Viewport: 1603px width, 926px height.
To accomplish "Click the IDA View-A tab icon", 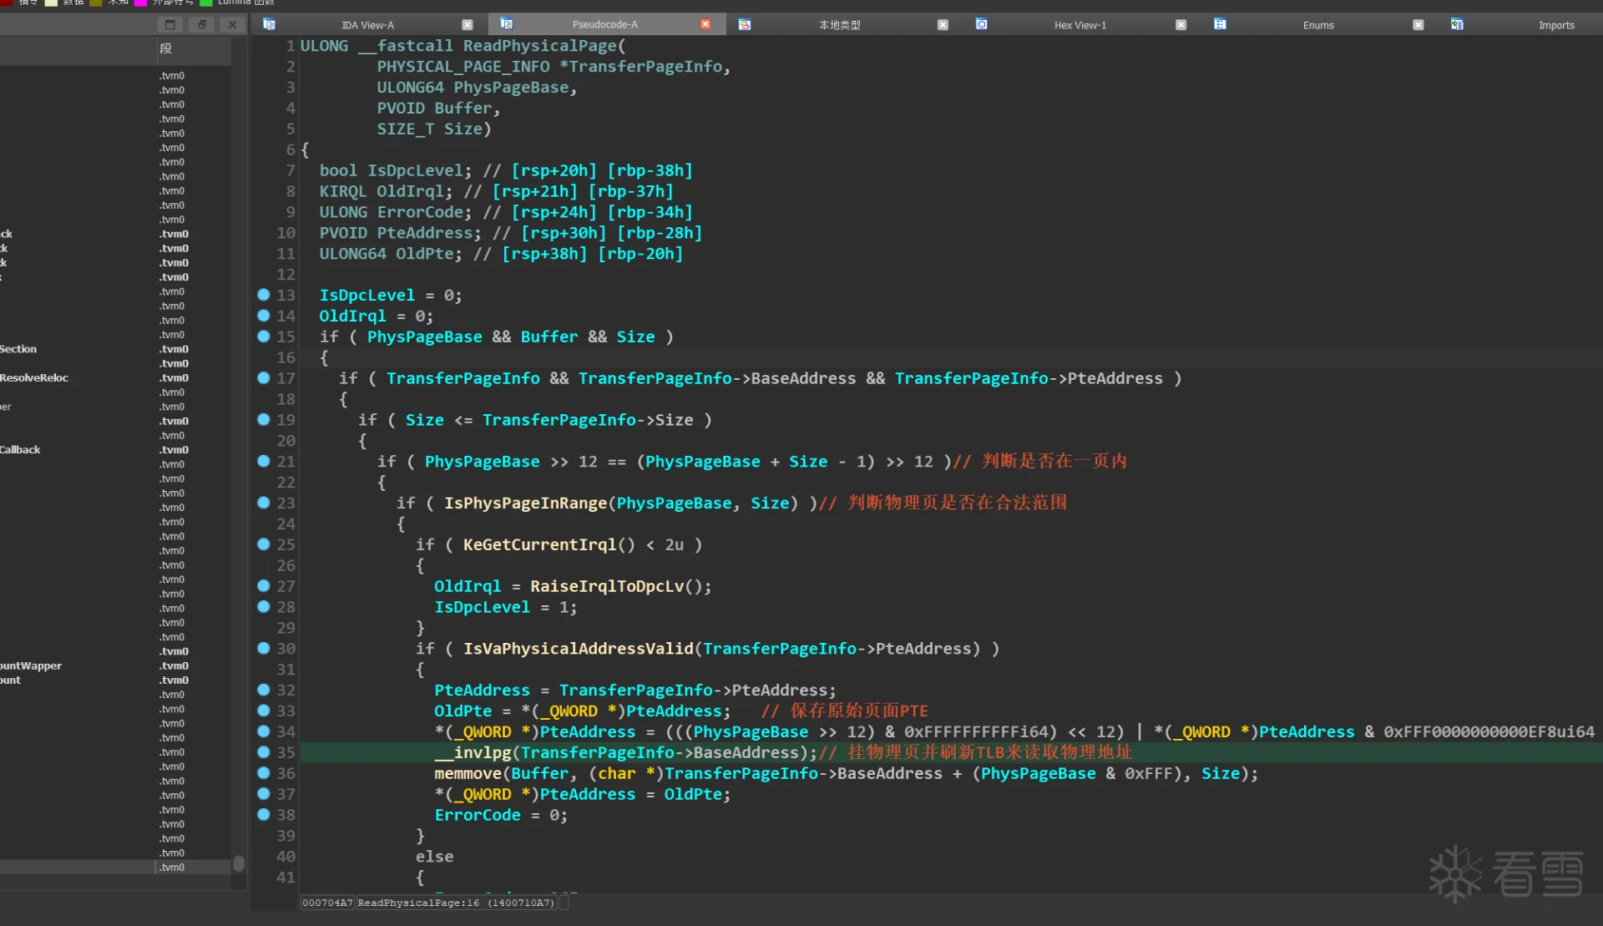I will click(269, 24).
